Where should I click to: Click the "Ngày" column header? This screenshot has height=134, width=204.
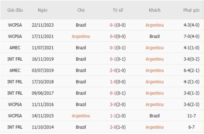(43, 10)
